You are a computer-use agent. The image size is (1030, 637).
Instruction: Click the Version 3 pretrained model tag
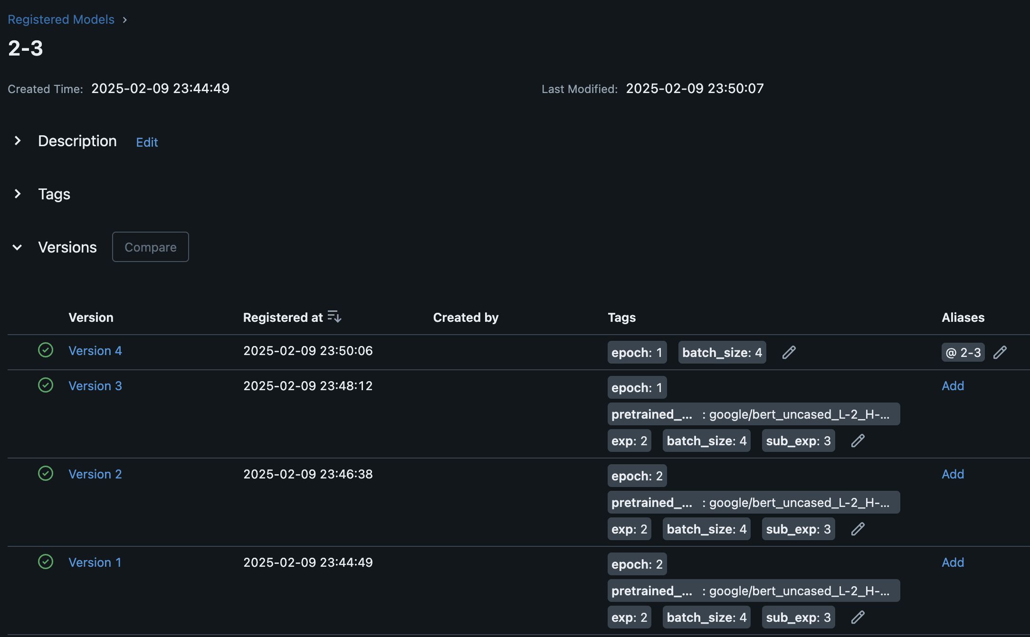753,414
